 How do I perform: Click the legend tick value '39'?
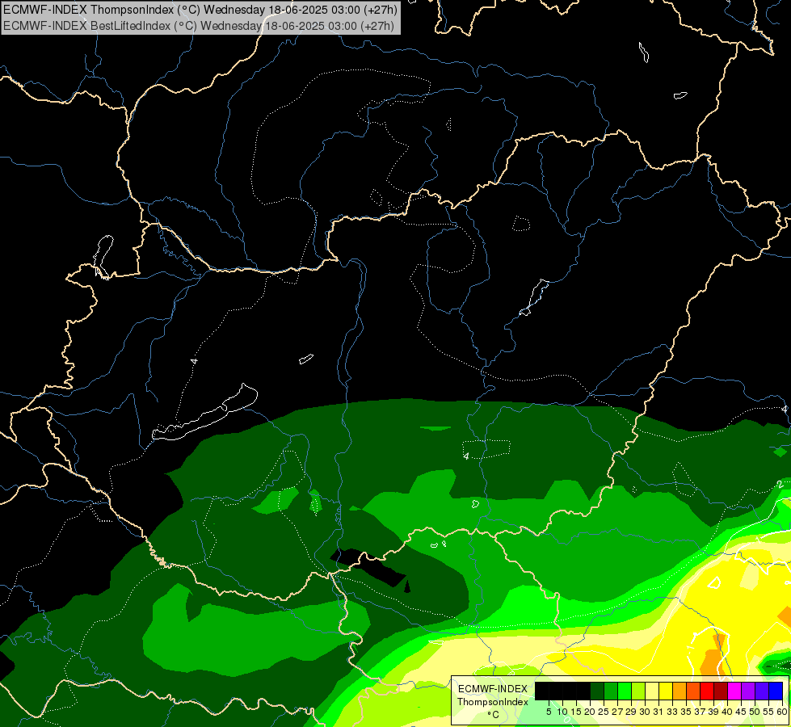pyautogui.click(x=713, y=712)
